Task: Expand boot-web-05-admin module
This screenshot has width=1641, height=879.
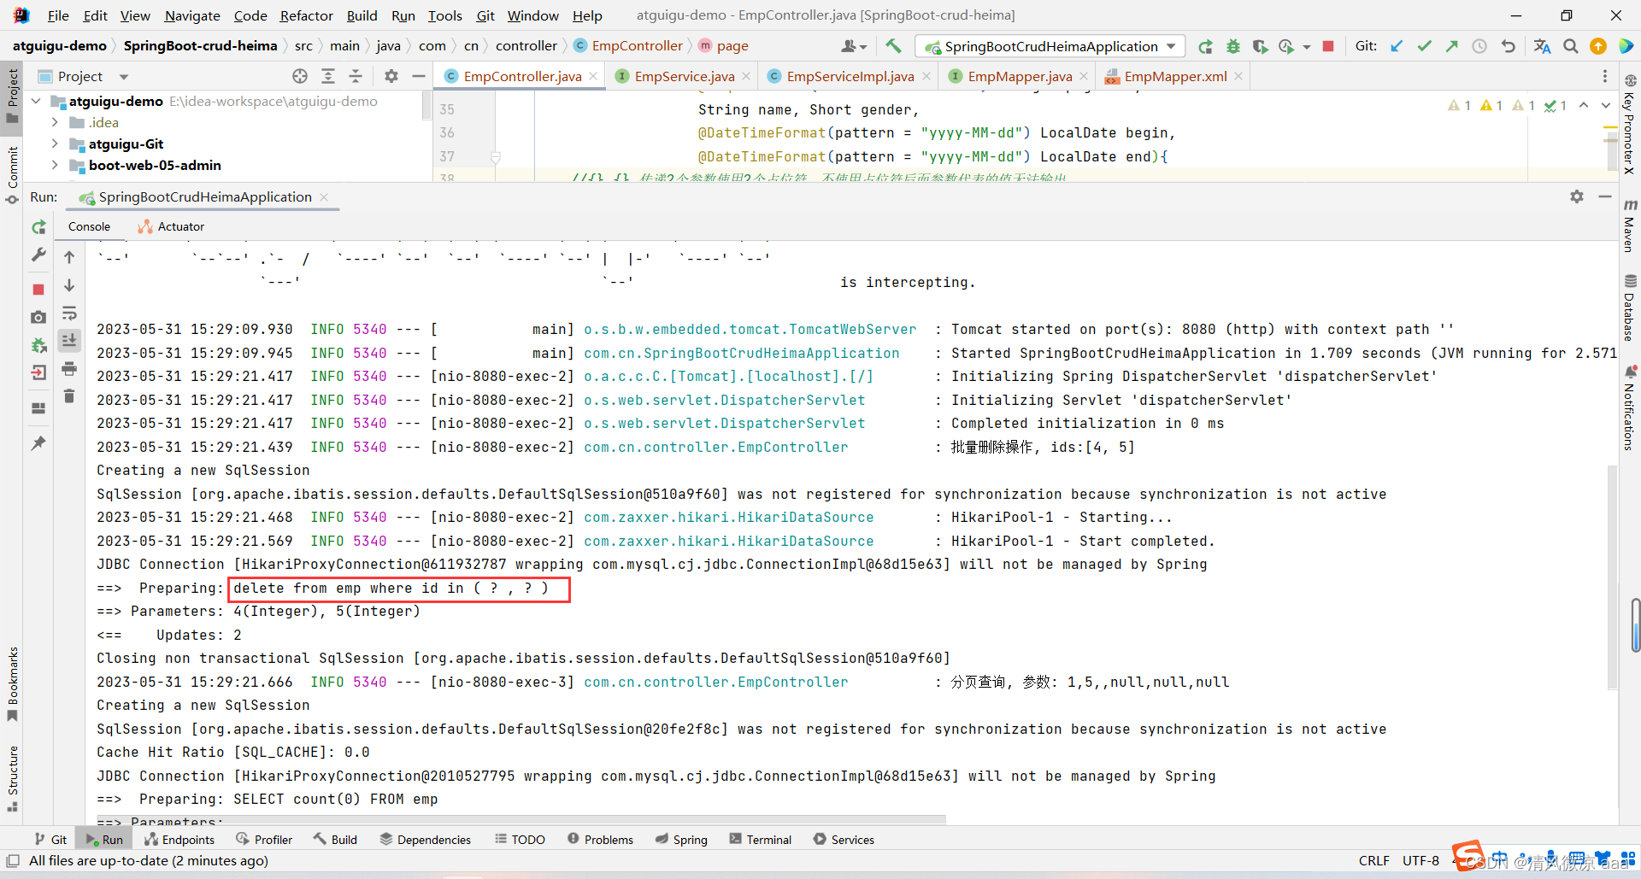Action: point(55,165)
